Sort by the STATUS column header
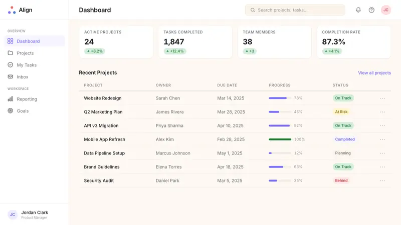401x225 pixels. coord(340,85)
